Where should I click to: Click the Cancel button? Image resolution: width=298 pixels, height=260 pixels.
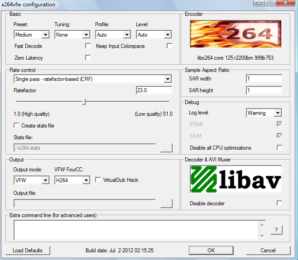268,251
